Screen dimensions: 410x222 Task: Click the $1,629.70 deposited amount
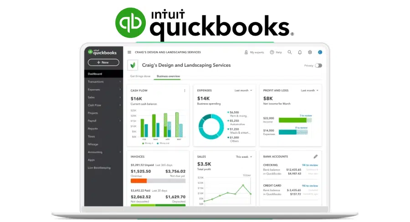click(x=175, y=197)
